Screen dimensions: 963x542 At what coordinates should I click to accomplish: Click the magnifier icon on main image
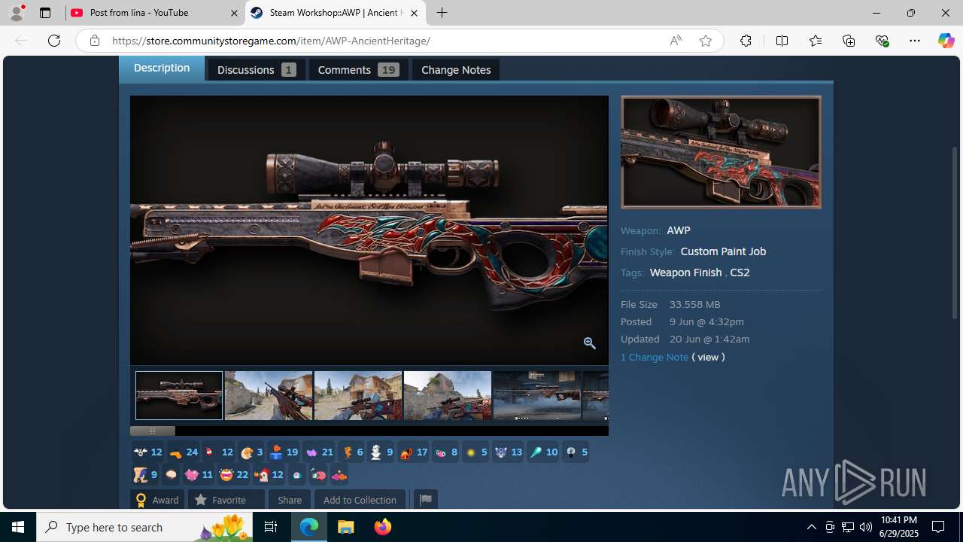click(x=590, y=343)
